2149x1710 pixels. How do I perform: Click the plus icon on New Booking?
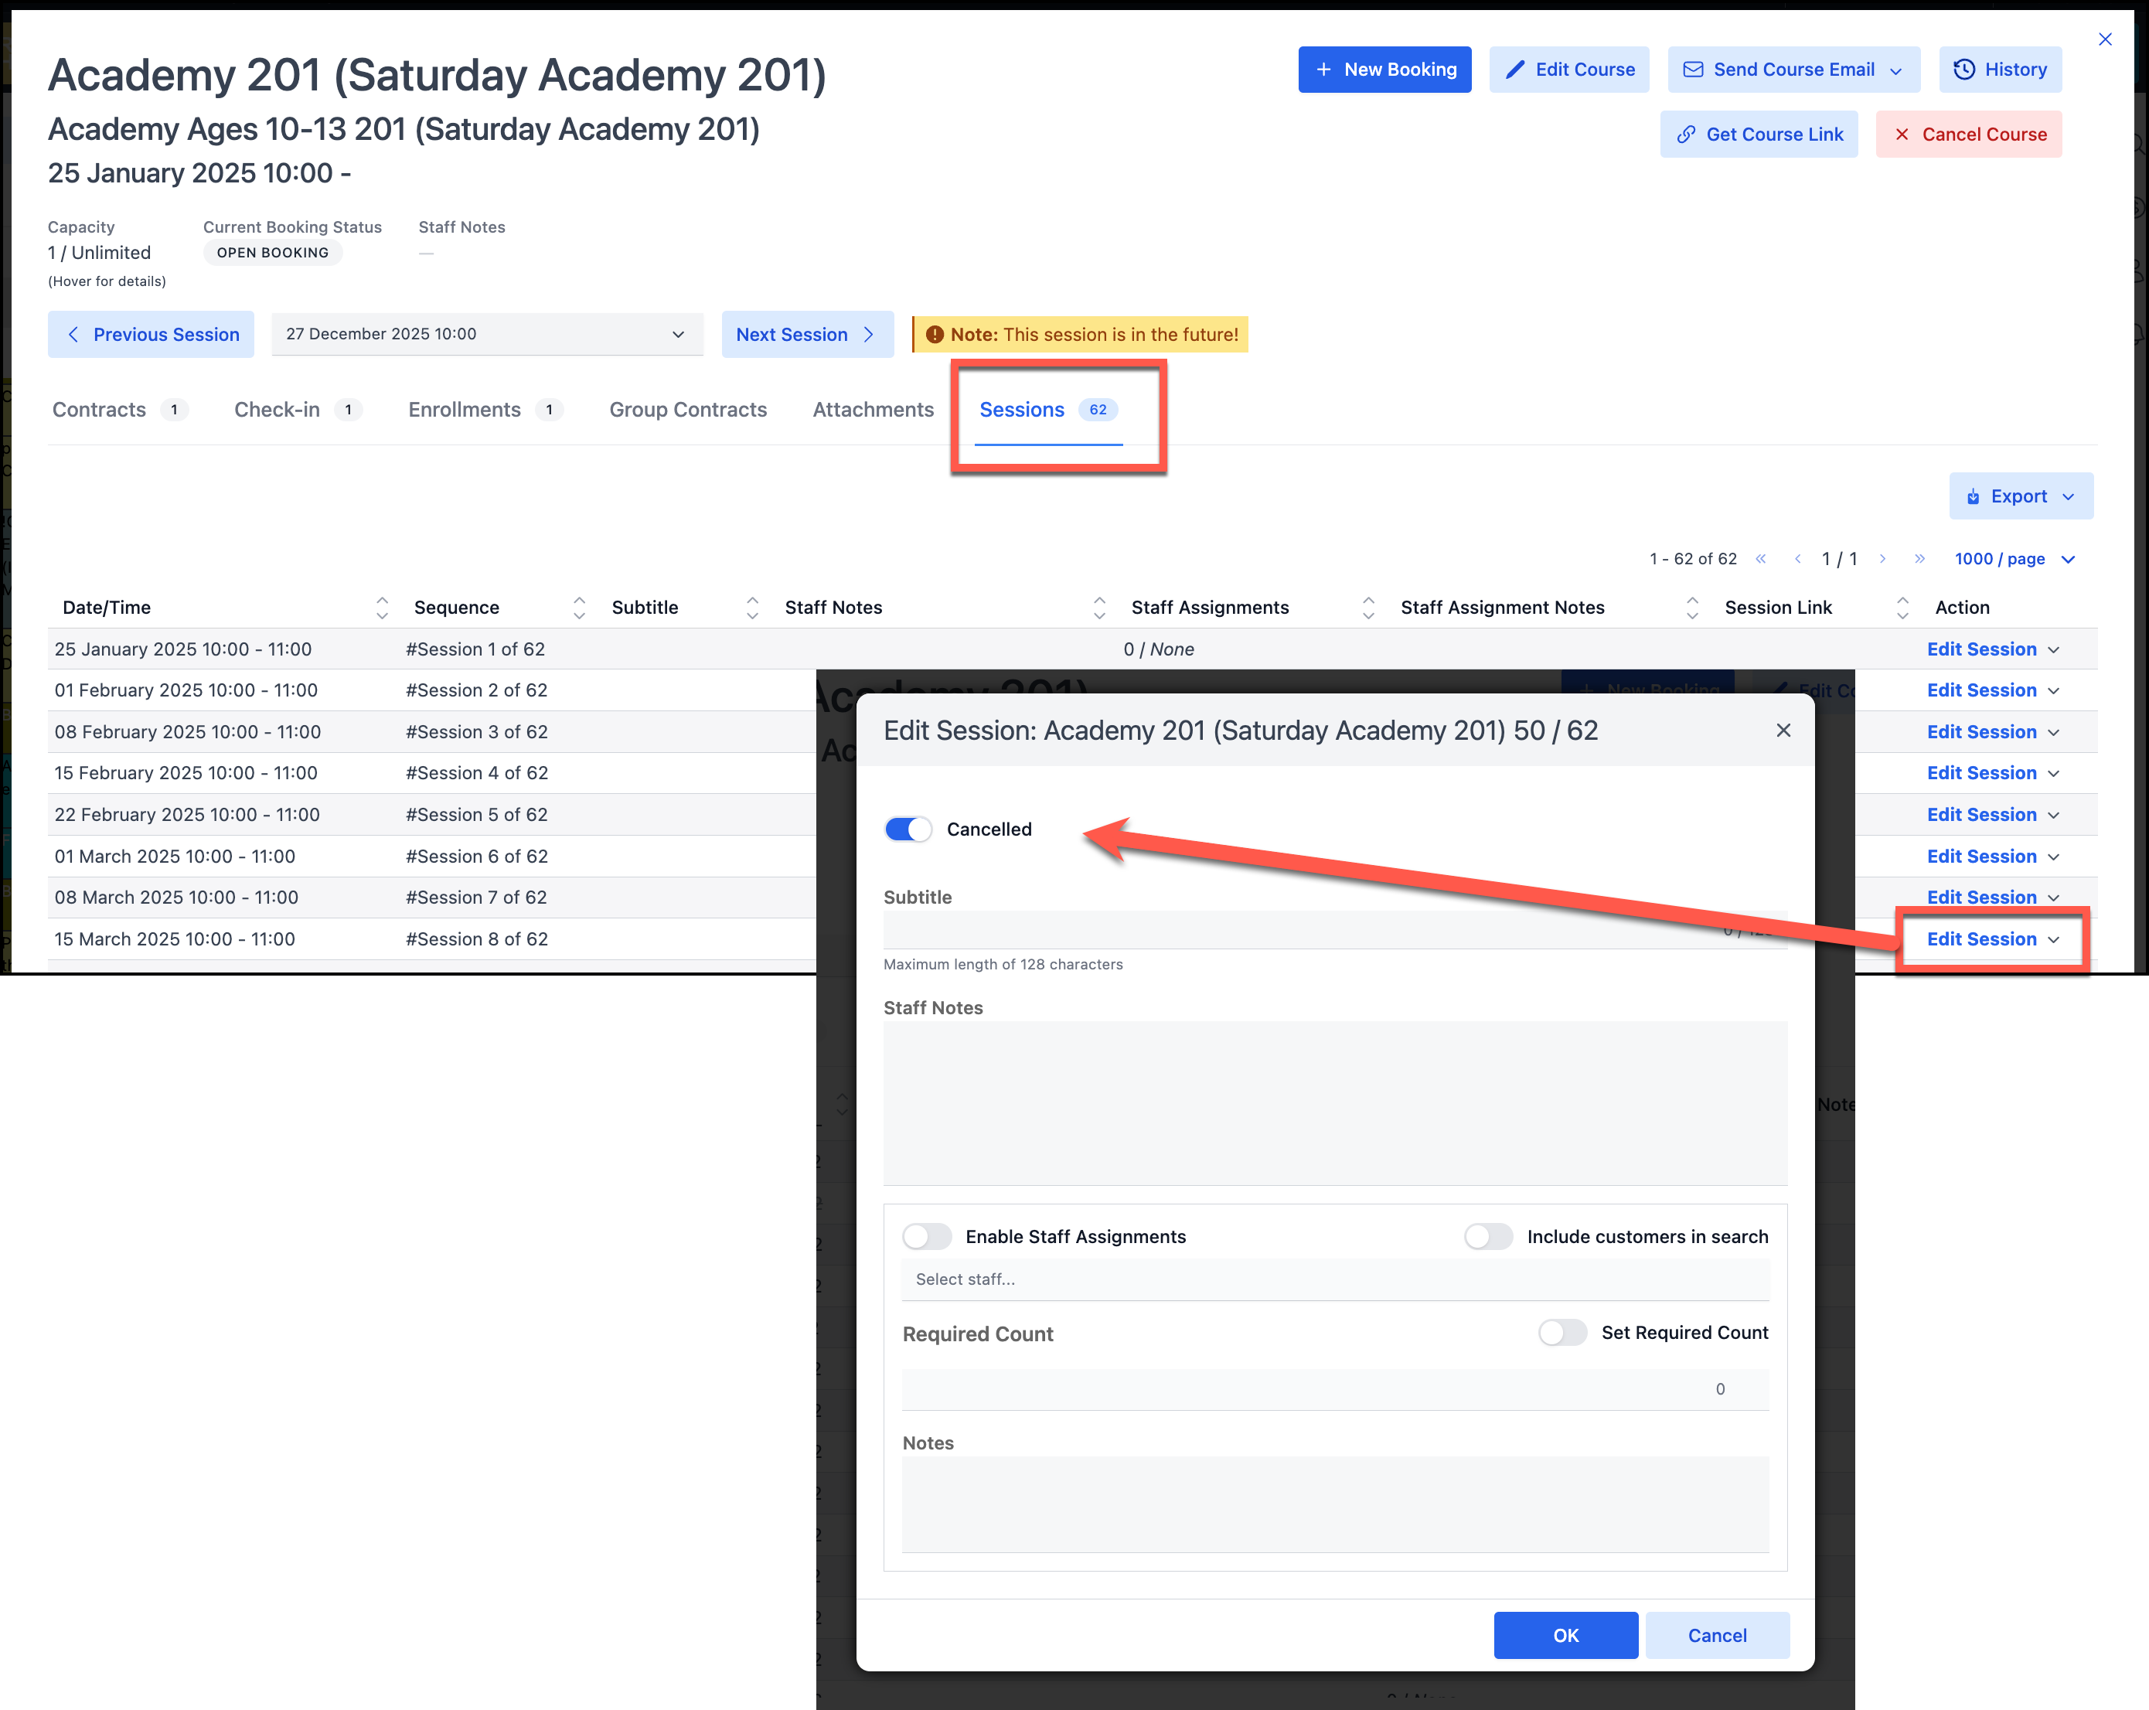point(1325,69)
